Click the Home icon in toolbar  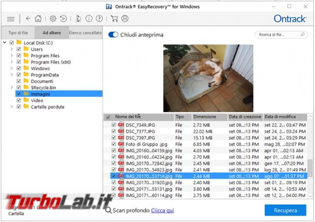tap(38, 19)
